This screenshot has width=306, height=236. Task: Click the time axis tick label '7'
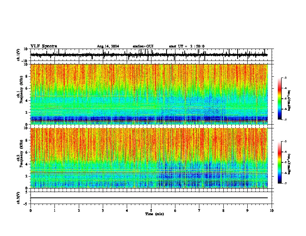[x=199, y=211]
